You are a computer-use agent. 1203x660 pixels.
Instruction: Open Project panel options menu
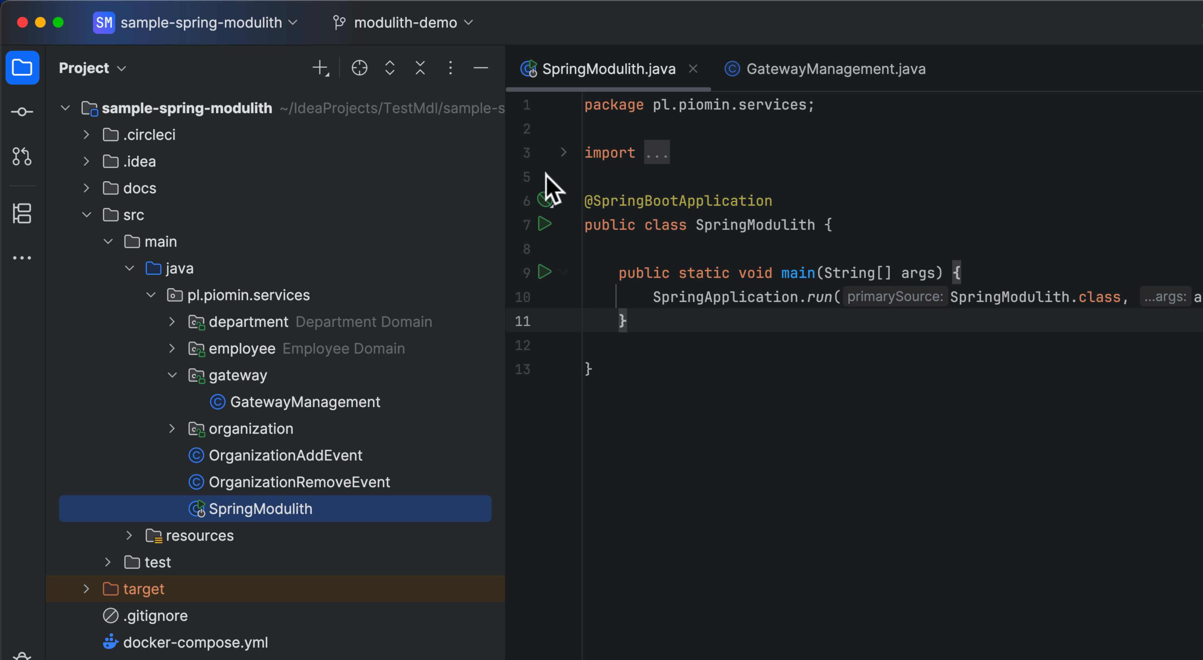click(450, 68)
